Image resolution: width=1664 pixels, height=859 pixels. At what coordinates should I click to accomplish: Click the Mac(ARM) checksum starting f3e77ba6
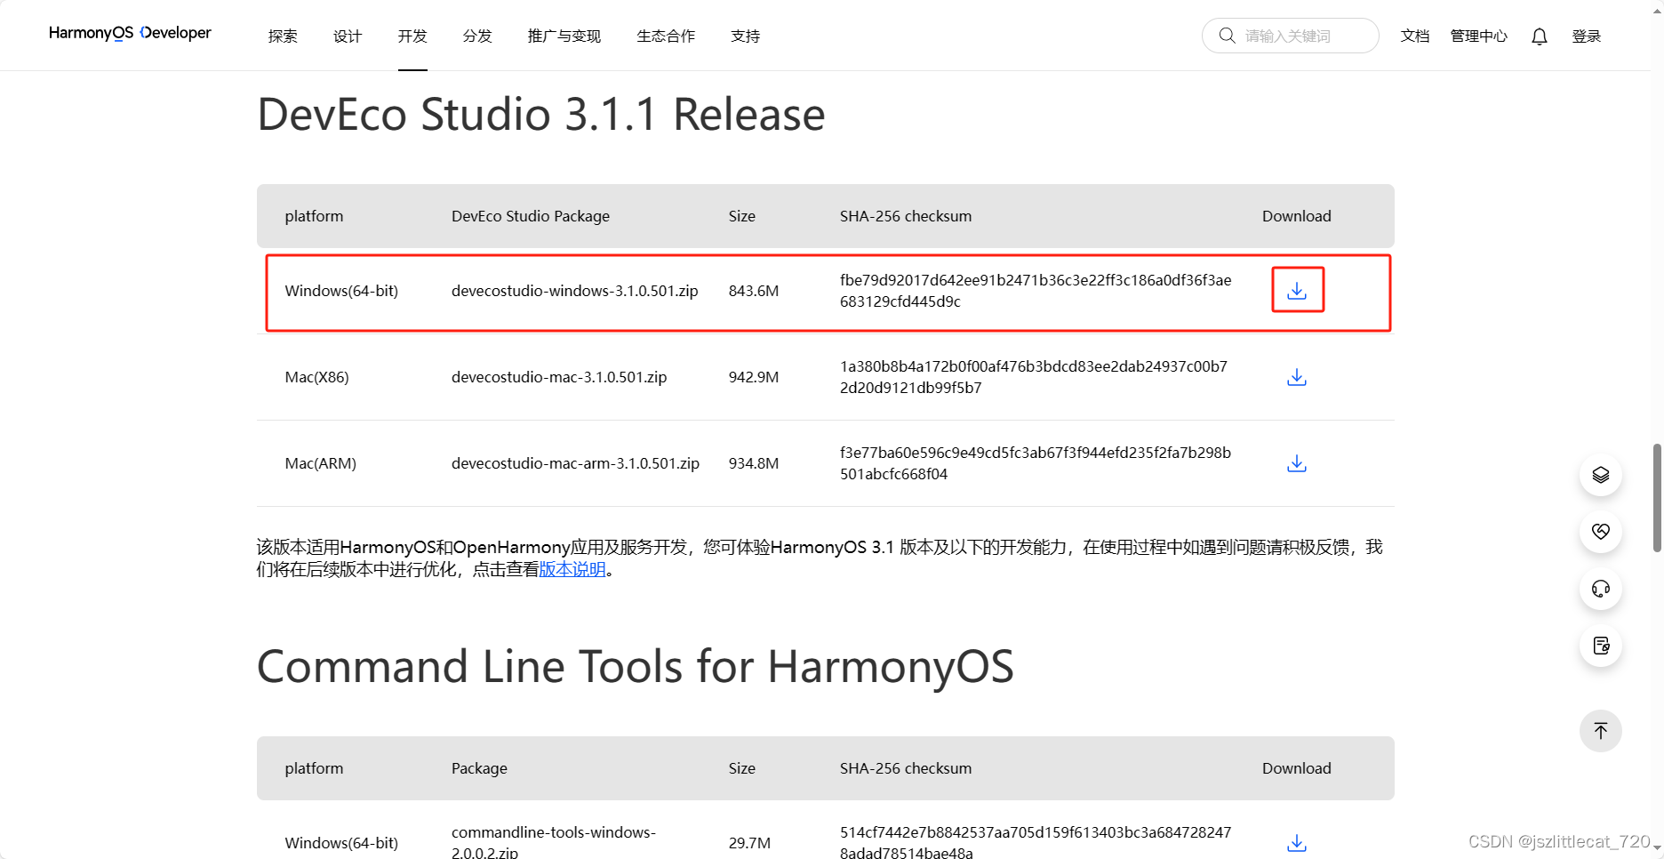(x=1036, y=463)
